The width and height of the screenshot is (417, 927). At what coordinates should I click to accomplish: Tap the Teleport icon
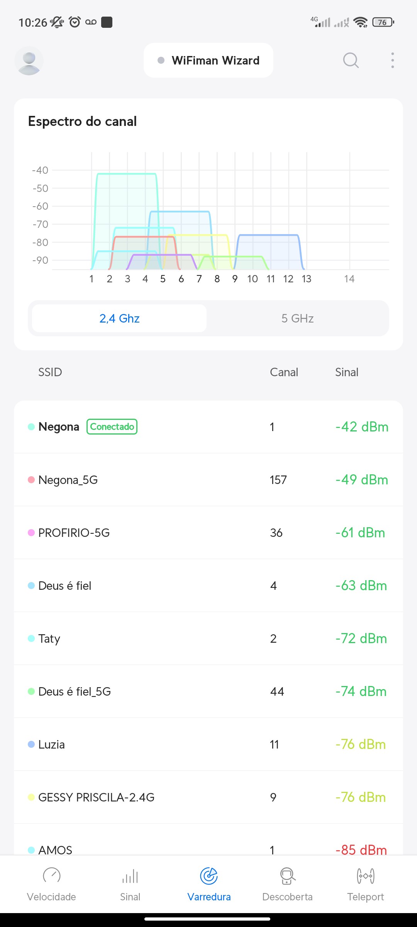[x=365, y=876]
